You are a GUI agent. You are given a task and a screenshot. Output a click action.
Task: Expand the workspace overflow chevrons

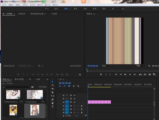click(x=123, y=9)
